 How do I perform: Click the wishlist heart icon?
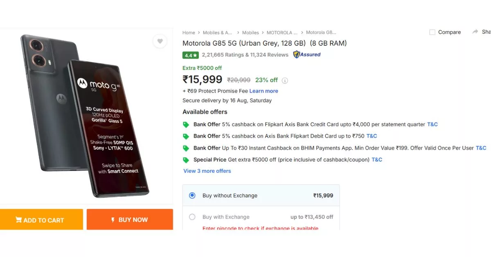click(160, 41)
